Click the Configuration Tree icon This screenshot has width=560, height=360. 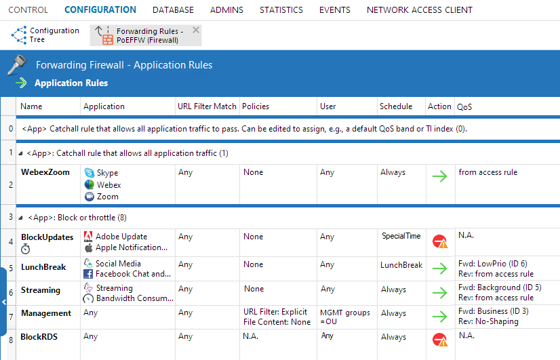pos(18,35)
